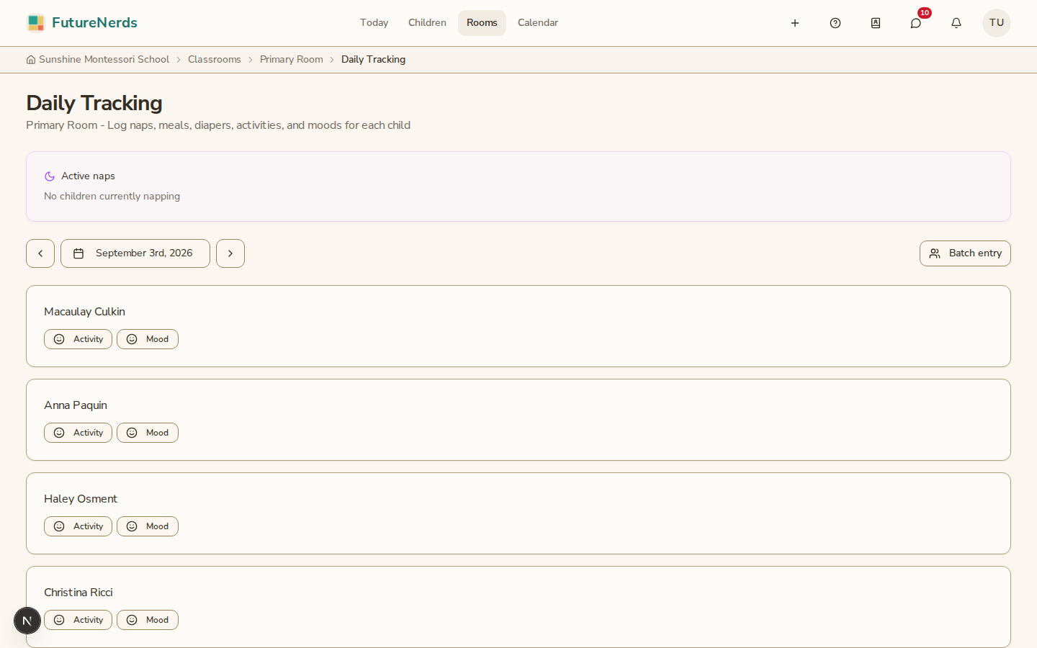Click the Christina Ricci name
Image resolution: width=1037 pixels, height=648 pixels.
click(x=78, y=593)
